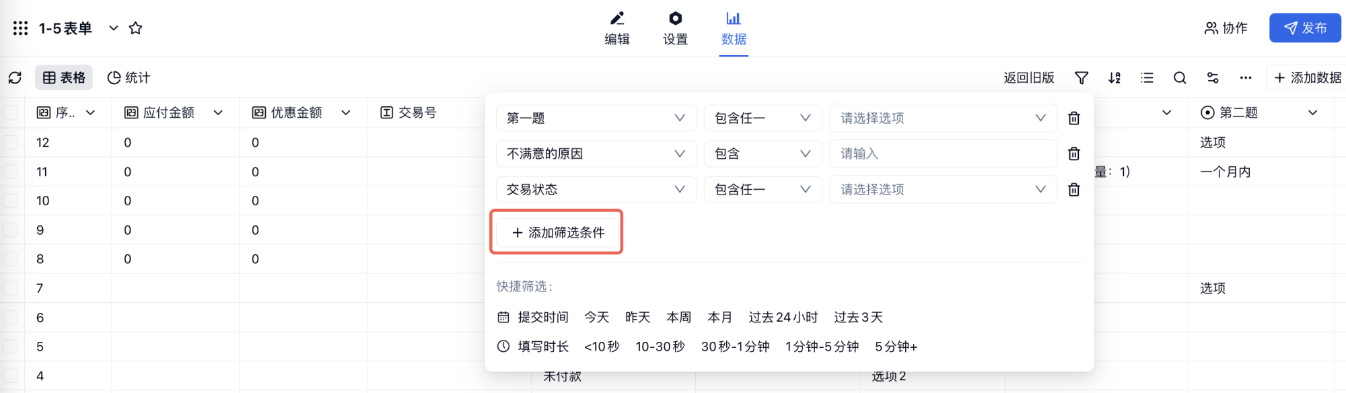Open the sort icon in toolbar
Screen dimensions: 1346x393
[1114, 78]
